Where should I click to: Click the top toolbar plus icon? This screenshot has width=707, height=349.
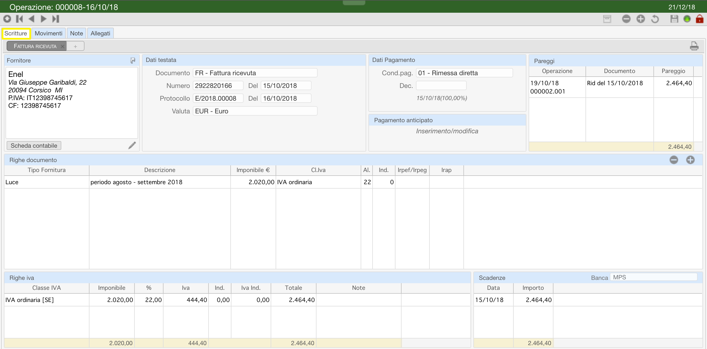coord(640,19)
